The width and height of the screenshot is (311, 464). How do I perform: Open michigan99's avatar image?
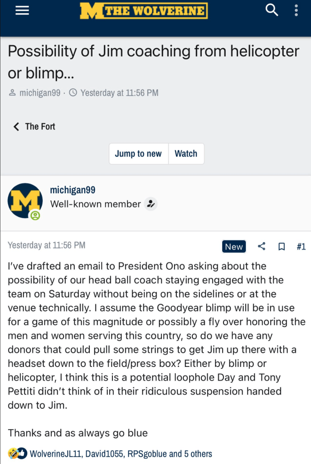tap(25, 200)
